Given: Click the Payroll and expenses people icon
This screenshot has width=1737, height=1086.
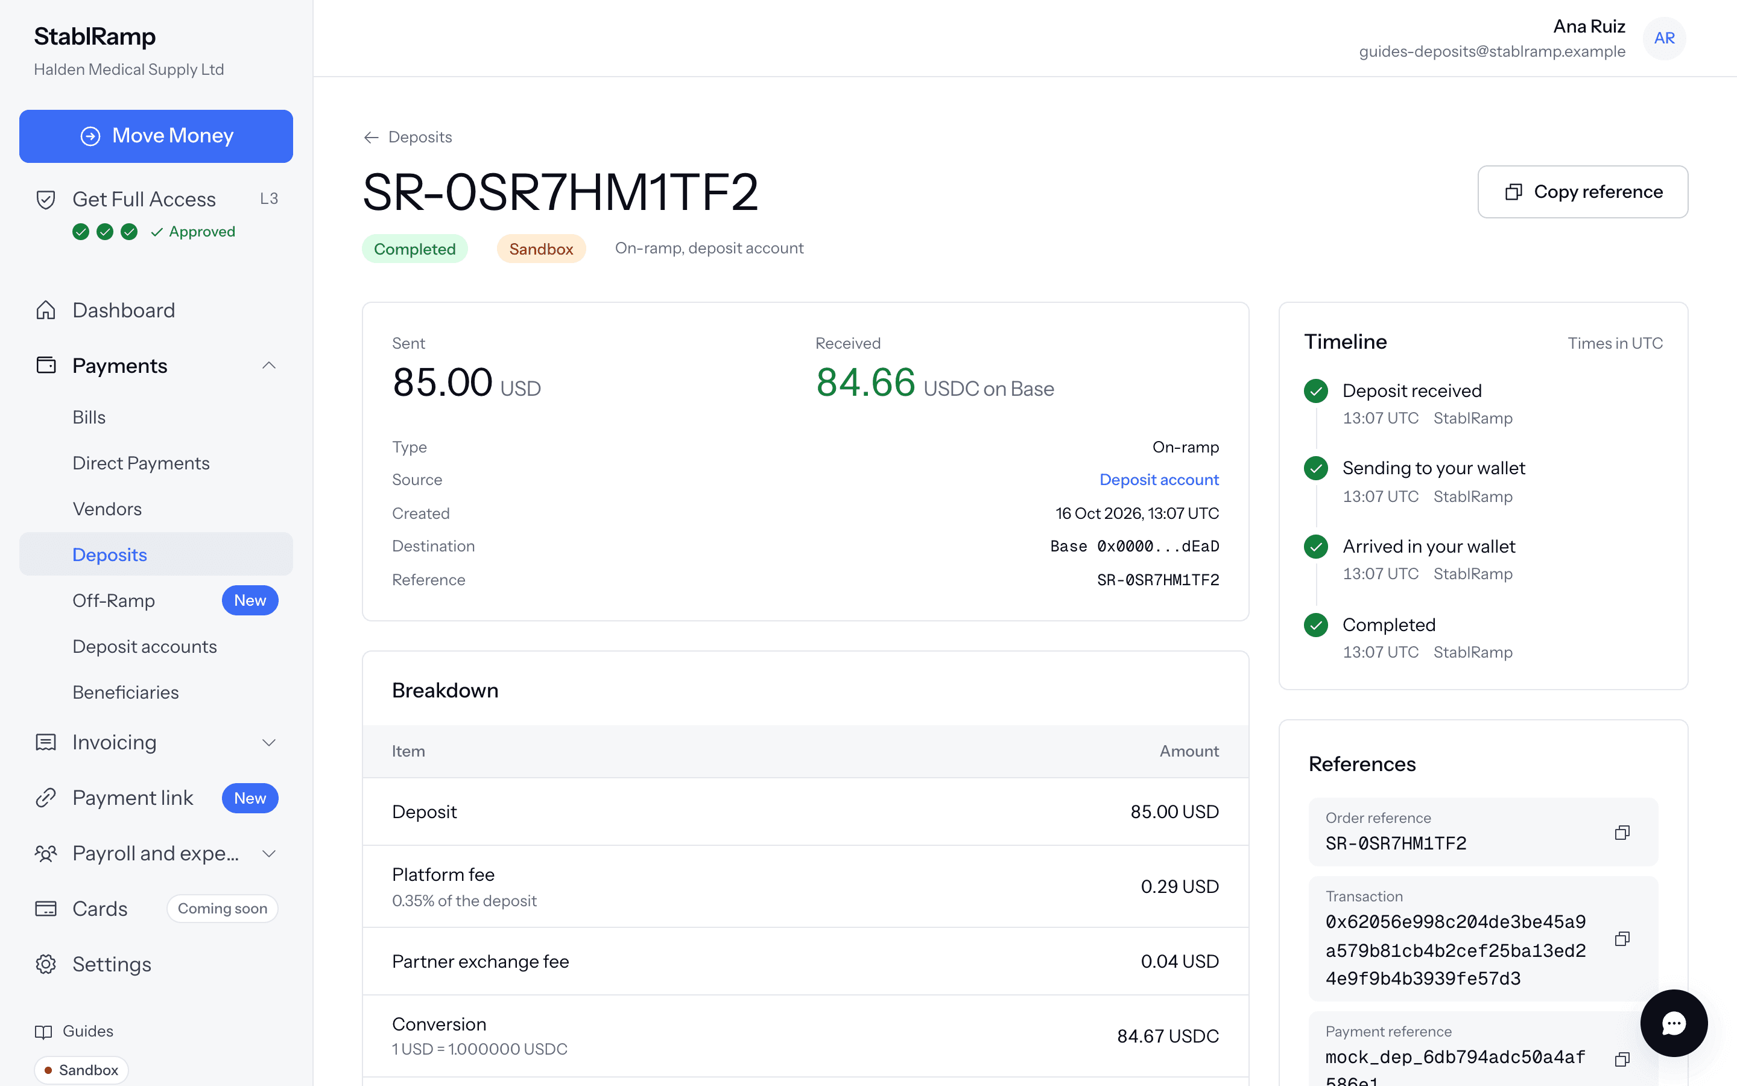Looking at the screenshot, I should tap(46, 853).
